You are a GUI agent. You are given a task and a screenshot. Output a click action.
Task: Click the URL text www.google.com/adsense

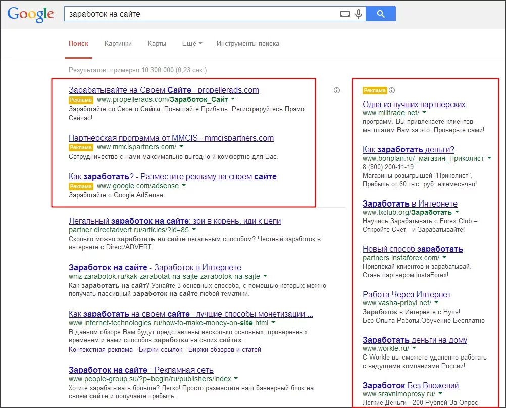tap(138, 186)
